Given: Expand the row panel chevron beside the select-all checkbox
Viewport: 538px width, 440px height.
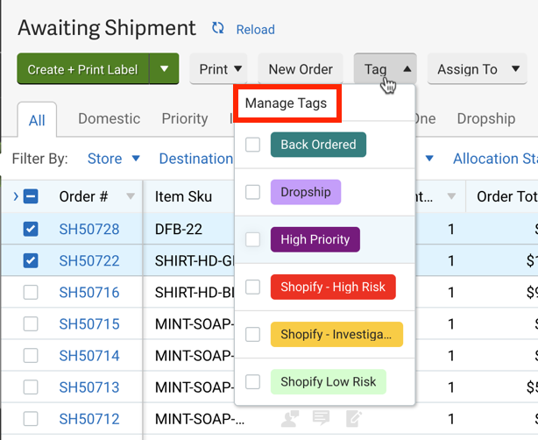Looking at the screenshot, I should click(x=16, y=196).
